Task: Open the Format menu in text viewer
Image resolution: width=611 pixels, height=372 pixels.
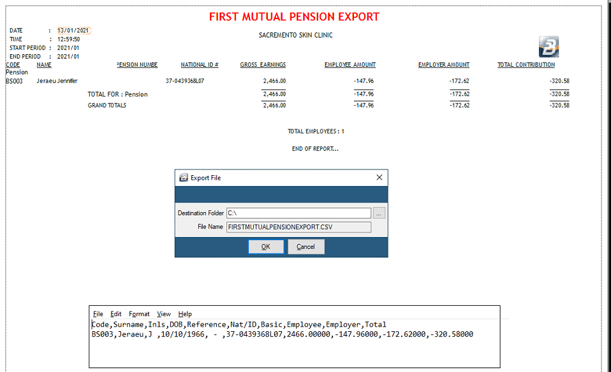Action: [x=139, y=313]
